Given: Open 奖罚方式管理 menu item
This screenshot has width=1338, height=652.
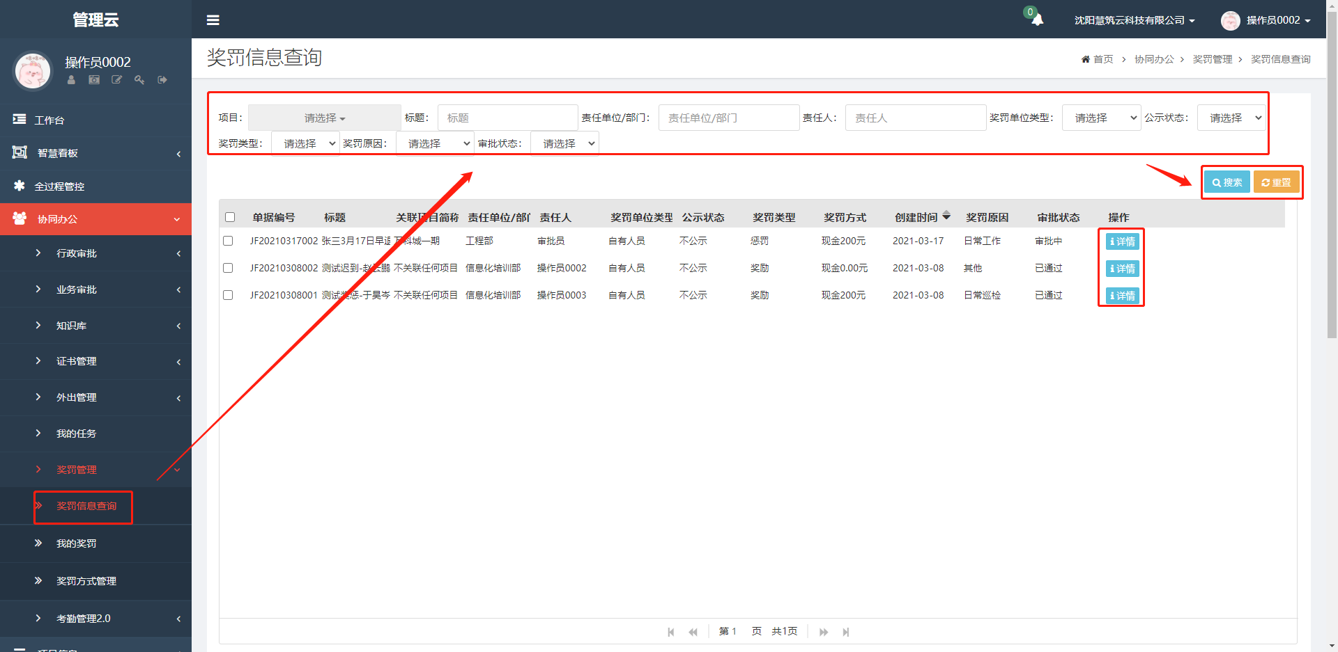Looking at the screenshot, I should coord(95,581).
